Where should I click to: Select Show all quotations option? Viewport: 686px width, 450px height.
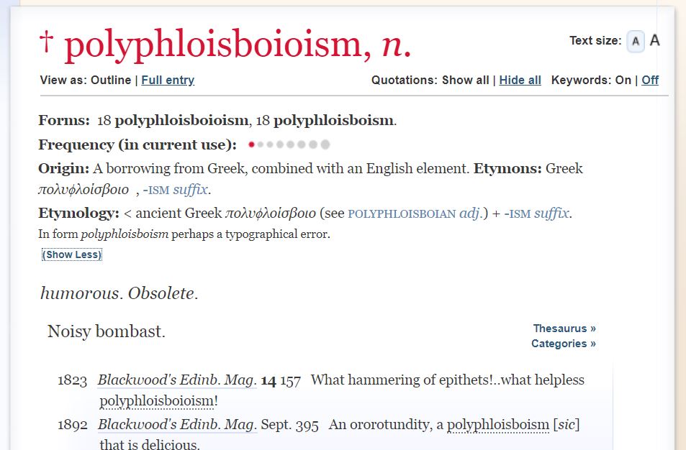click(x=465, y=81)
